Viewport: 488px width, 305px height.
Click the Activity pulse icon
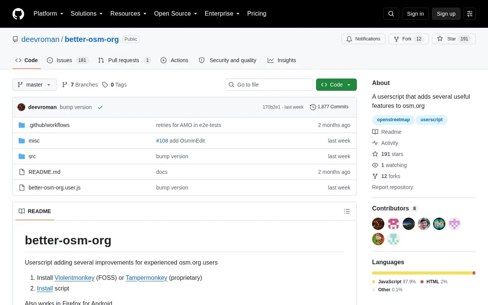375,143
